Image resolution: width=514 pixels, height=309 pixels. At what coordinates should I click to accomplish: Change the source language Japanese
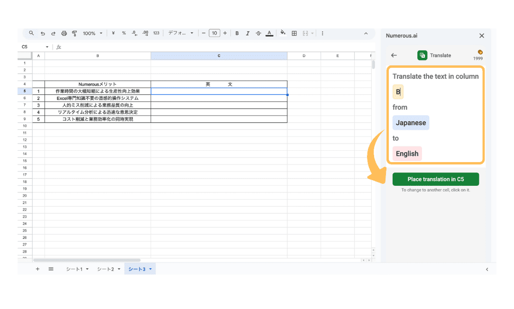(x=411, y=123)
